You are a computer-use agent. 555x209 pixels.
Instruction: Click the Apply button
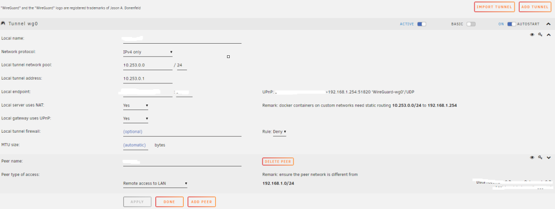[137, 202]
